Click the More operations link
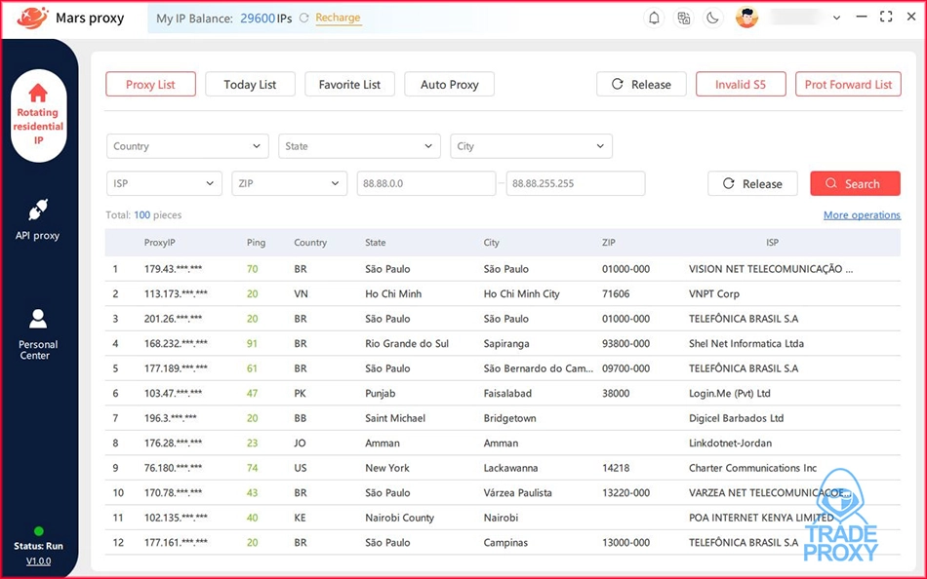Viewport: 927px width, 579px height. [862, 215]
